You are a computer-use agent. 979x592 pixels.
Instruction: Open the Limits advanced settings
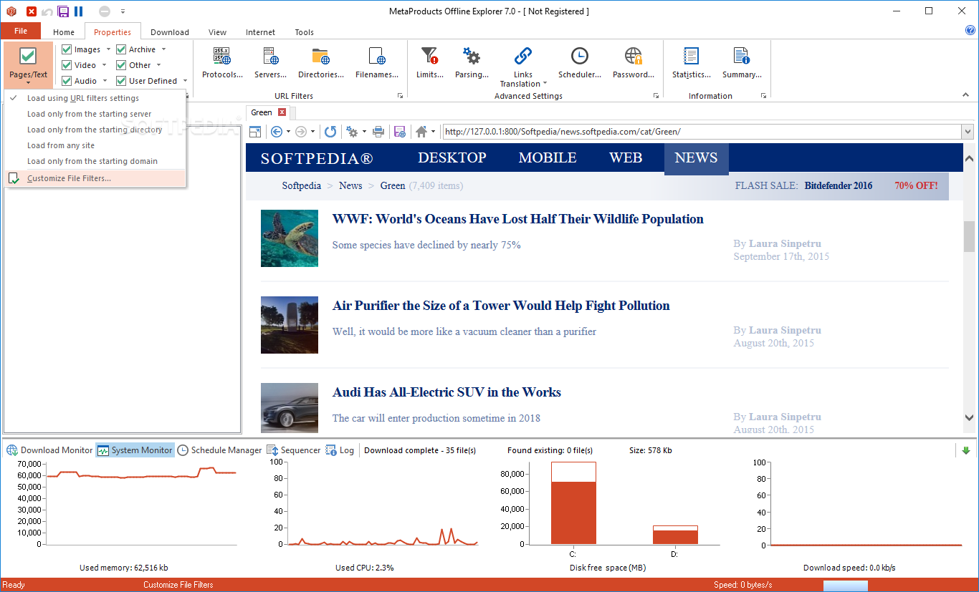coord(430,63)
